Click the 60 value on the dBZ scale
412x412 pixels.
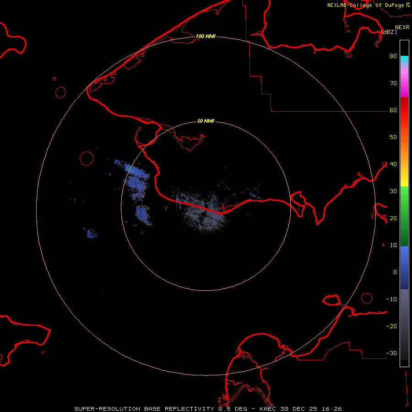(393, 110)
